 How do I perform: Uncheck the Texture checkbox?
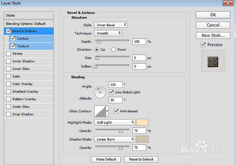[x=13, y=46]
